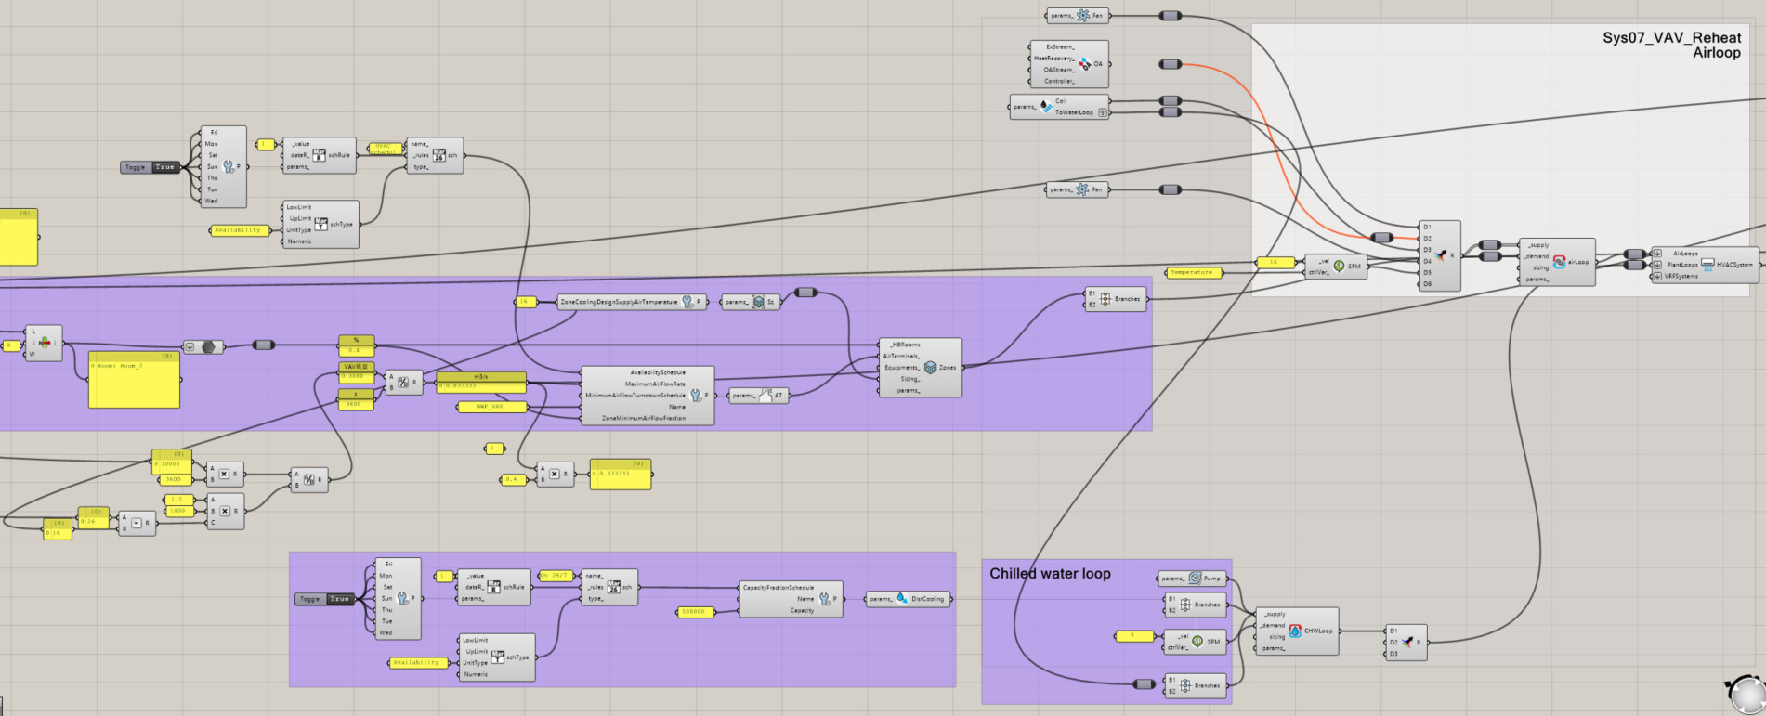Image resolution: width=1766 pixels, height=716 pixels.
Task: Click the canvas navigation compass widget
Action: (1746, 694)
